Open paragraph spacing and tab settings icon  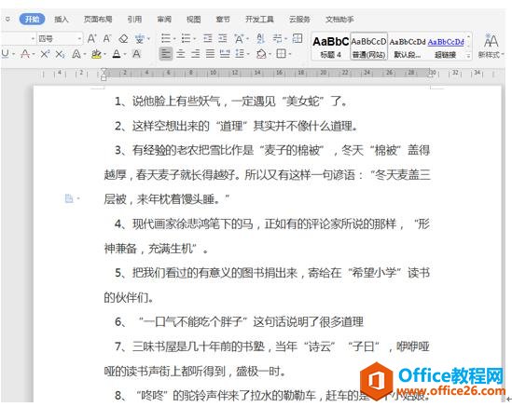coord(278,38)
